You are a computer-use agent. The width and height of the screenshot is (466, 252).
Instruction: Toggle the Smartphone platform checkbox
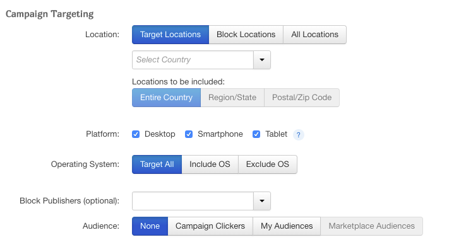click(189, 134)
